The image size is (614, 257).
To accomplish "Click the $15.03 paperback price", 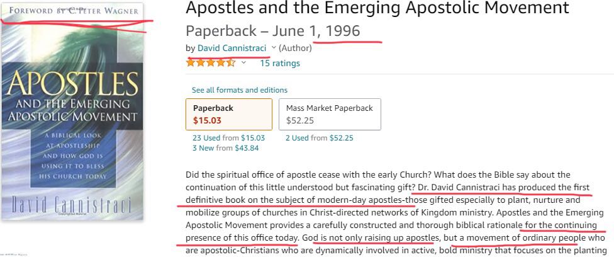I will click(x=207, y=120).
